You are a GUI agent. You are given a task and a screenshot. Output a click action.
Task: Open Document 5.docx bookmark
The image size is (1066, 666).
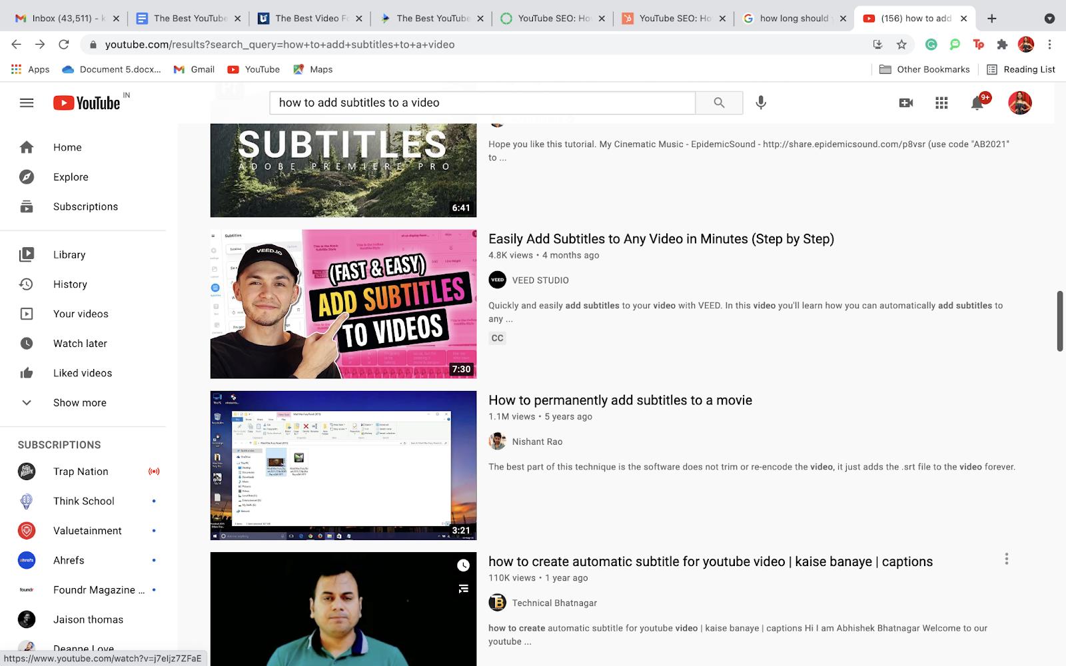tap(111, 69)
